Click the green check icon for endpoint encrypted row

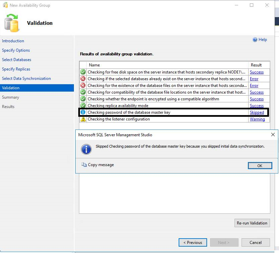[83, 99]
